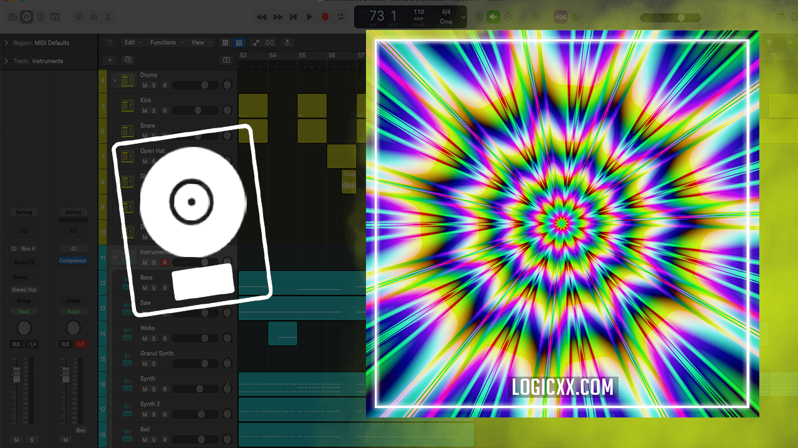798x448 pixels.
Task: Record-enable the Synth track
Action: click(165, 389)
